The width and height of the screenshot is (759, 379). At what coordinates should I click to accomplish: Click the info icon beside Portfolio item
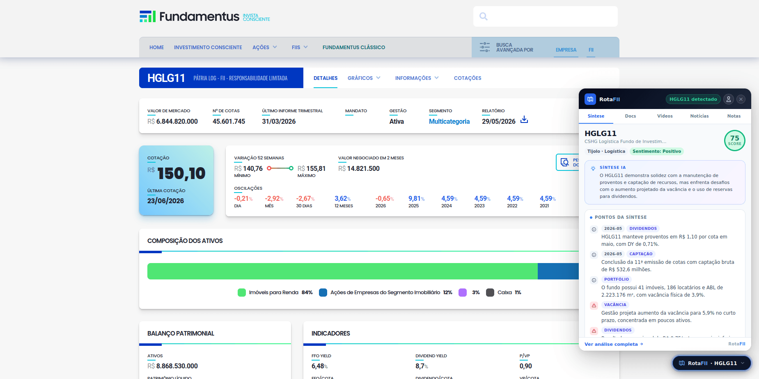tap(594, 280)
